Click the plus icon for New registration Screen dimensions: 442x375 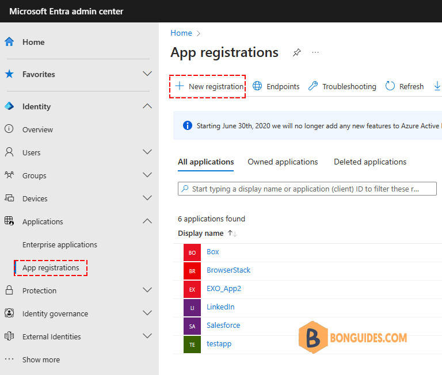pos(180,86)
